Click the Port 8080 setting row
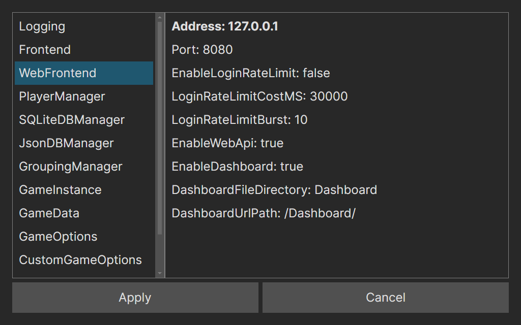The height and width of the screenshot is (325, 521). point(202,50)
